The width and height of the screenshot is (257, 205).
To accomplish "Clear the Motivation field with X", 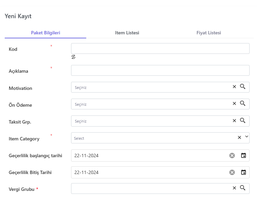I will coord(234,87).
